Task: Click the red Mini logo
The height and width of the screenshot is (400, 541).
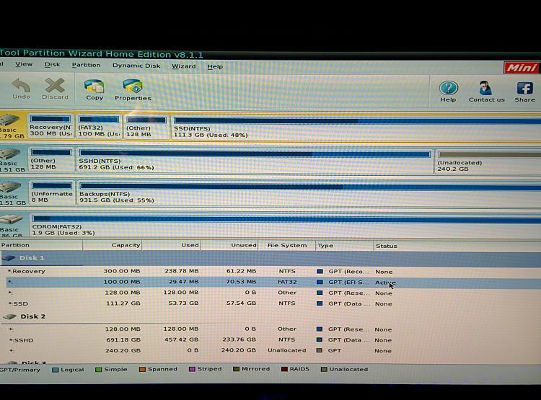Action: pos(522,68)
